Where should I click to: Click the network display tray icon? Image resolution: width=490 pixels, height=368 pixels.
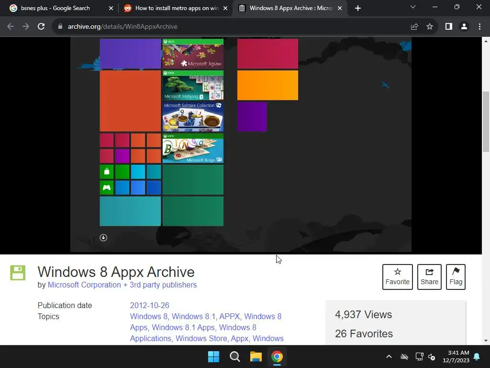click(419, 356)
